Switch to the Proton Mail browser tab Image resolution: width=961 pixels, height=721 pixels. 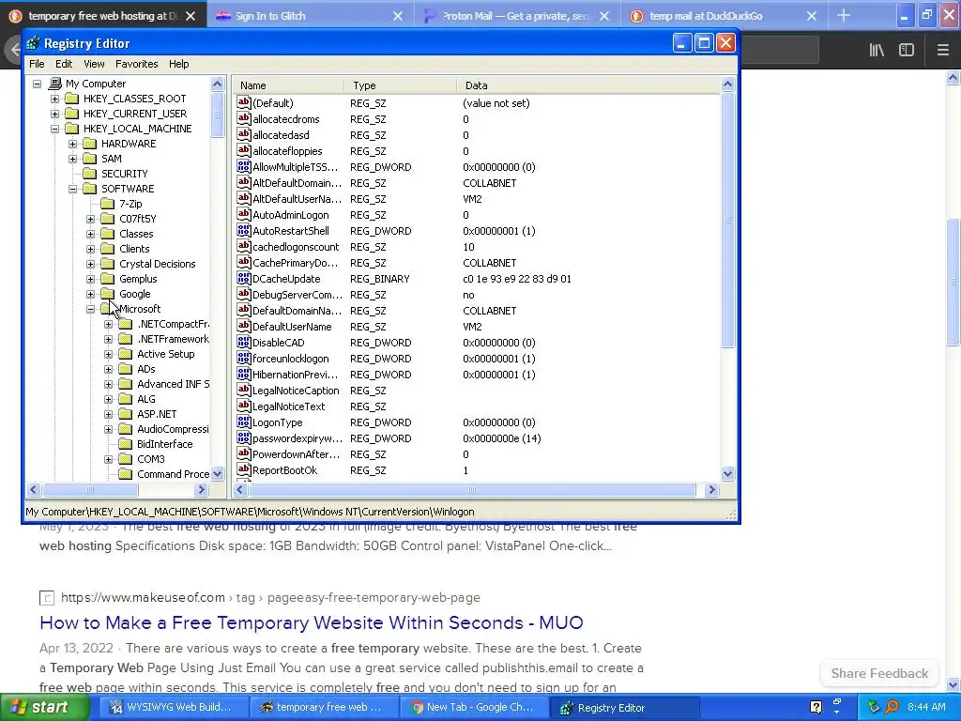point(515,16)
